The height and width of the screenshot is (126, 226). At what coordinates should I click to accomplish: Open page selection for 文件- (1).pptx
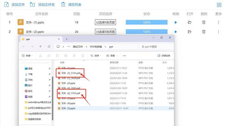click(x=105, y=22)
